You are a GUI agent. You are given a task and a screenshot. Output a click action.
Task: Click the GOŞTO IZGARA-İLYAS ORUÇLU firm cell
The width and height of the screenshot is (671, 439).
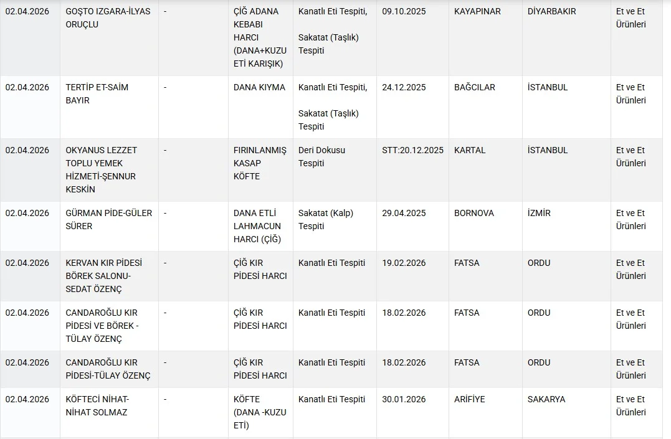coord(108,18)
